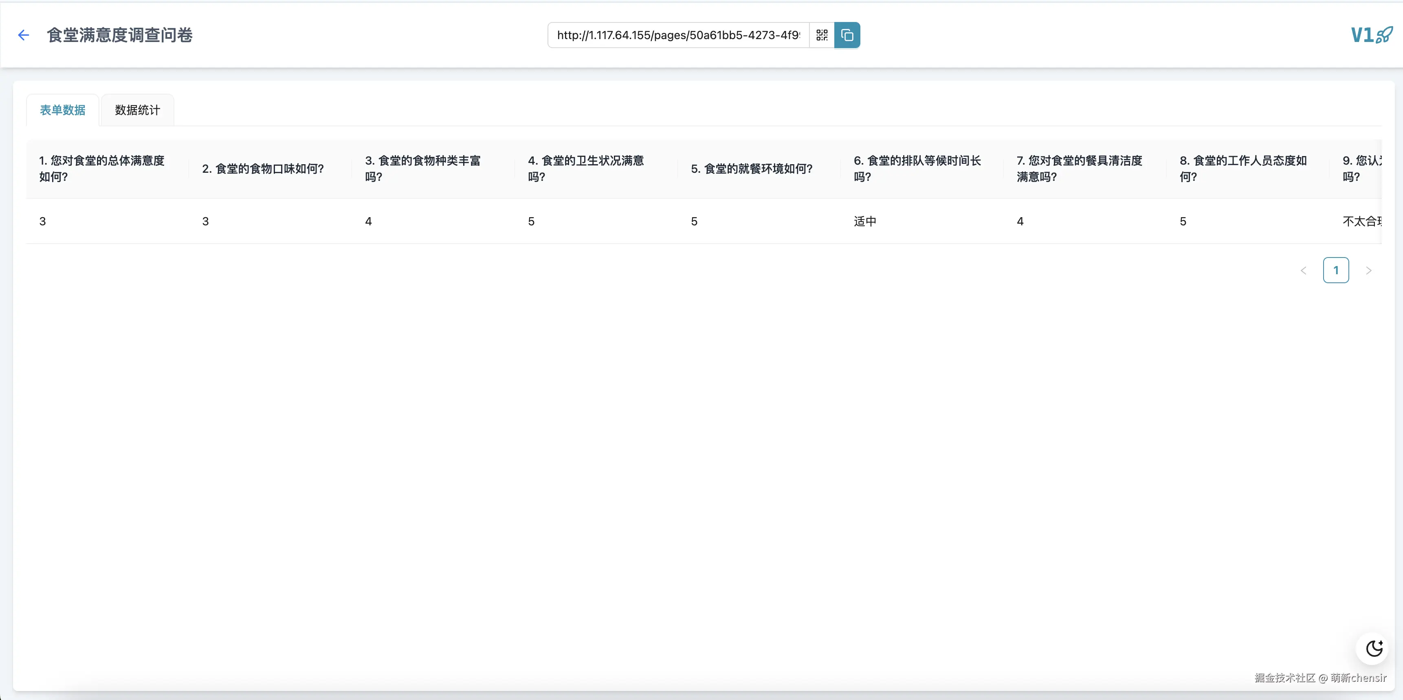
Task: Open the QR code icon
Action: click(x=822, y=35)
